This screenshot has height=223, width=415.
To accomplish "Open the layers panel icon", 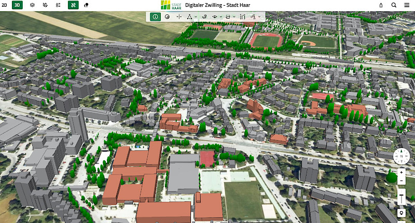I will [x=32, y=5].
